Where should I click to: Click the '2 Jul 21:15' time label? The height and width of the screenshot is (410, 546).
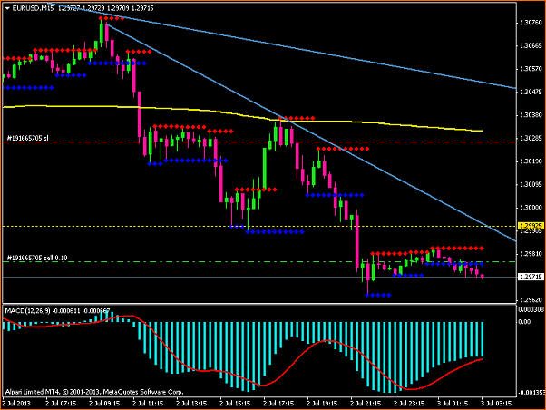366,404
